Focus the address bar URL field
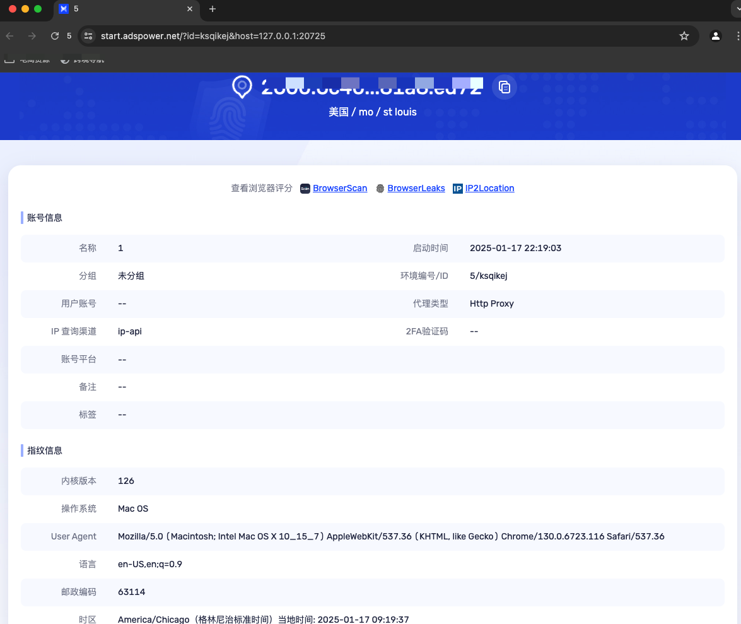Image resolution: width=741 pixels, height=624 pixels. [x=213, y=36]
